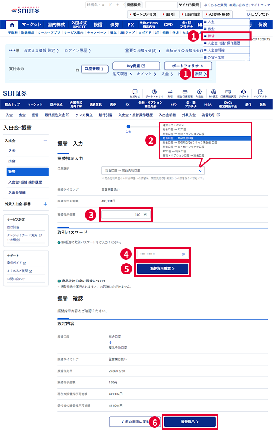Open the 取引 top menu button
273x434 pixels.
pyautogui.click(x=169, y=14)
